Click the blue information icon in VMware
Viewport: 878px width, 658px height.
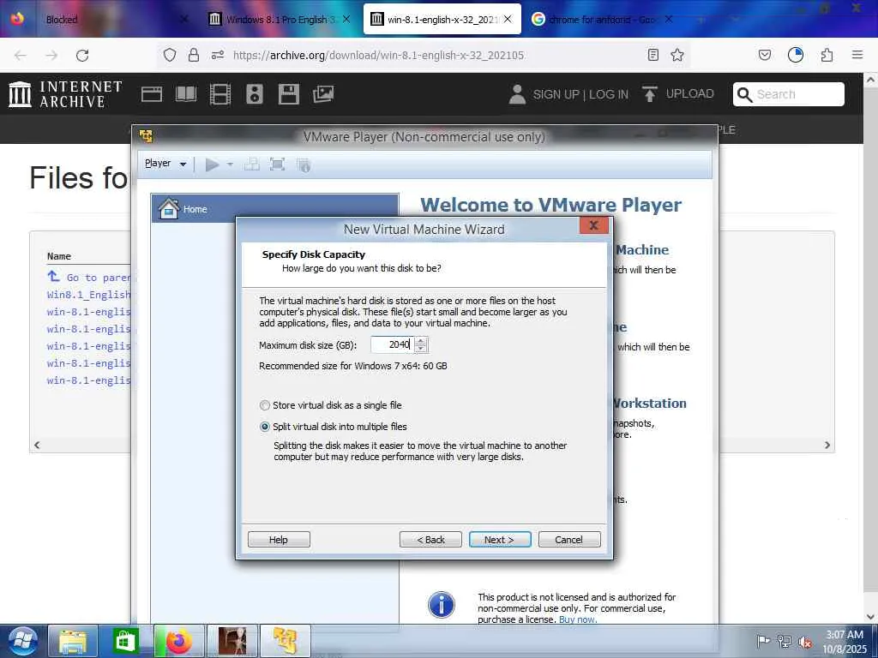tap(442, 605)
